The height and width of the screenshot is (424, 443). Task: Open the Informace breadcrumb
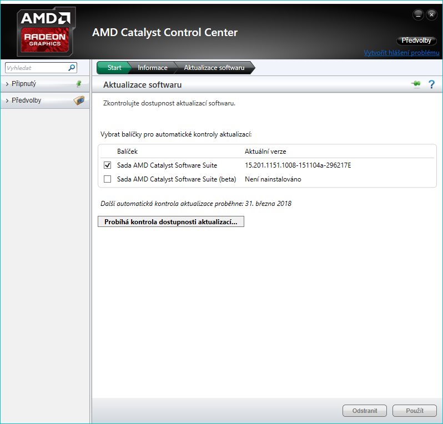[153, 68]
